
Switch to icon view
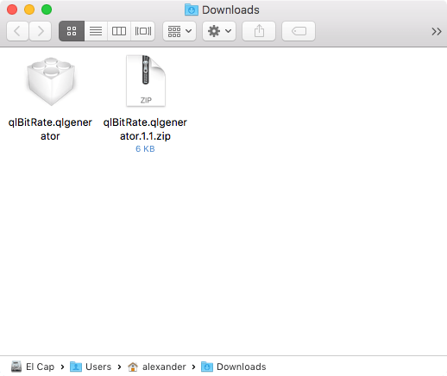tap(72, 31)
